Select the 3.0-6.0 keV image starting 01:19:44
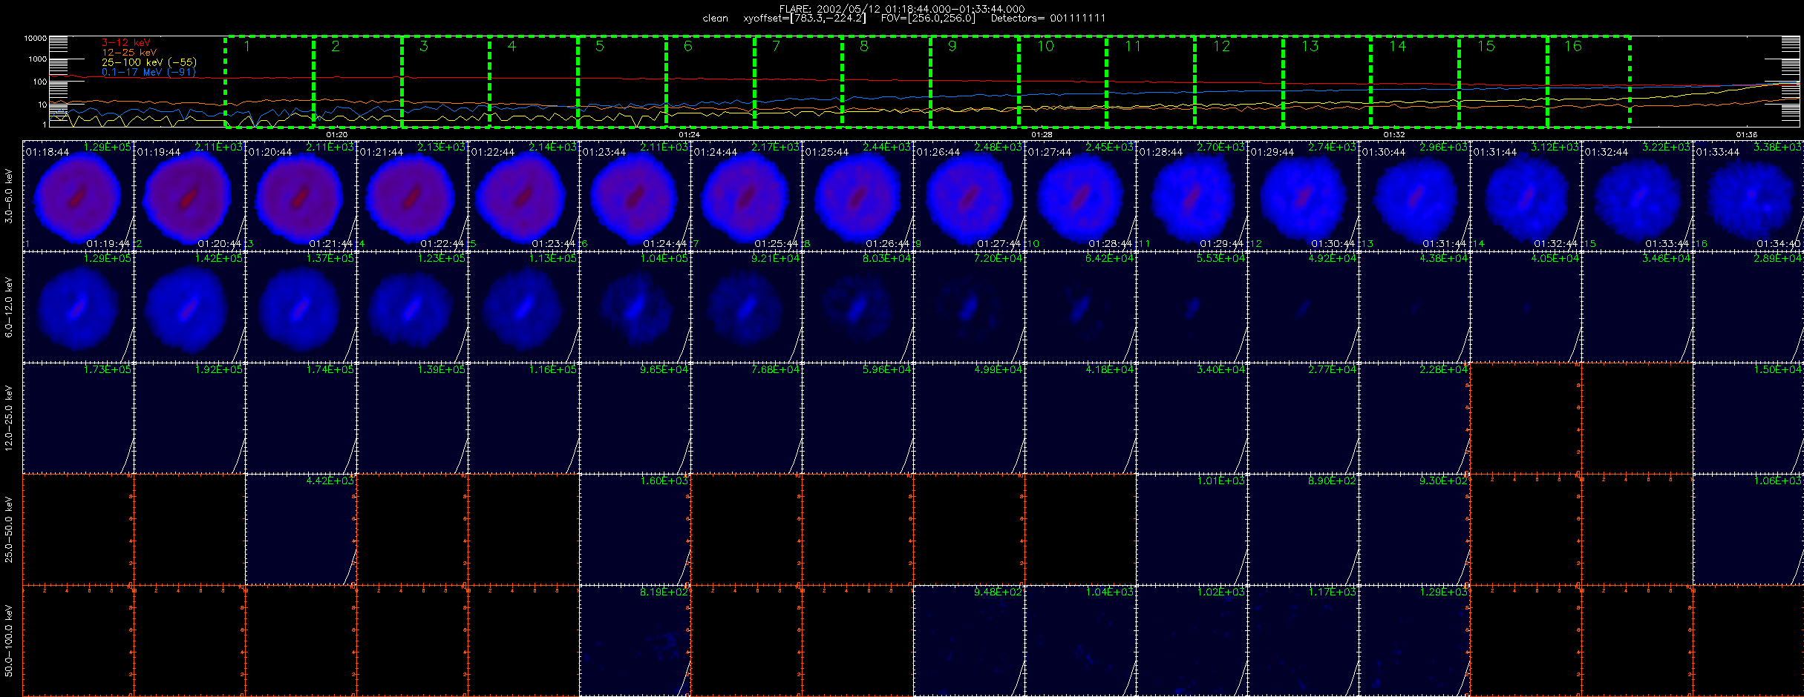The height and width of the screenshot is (697, 1804). [x=189, y=196]
